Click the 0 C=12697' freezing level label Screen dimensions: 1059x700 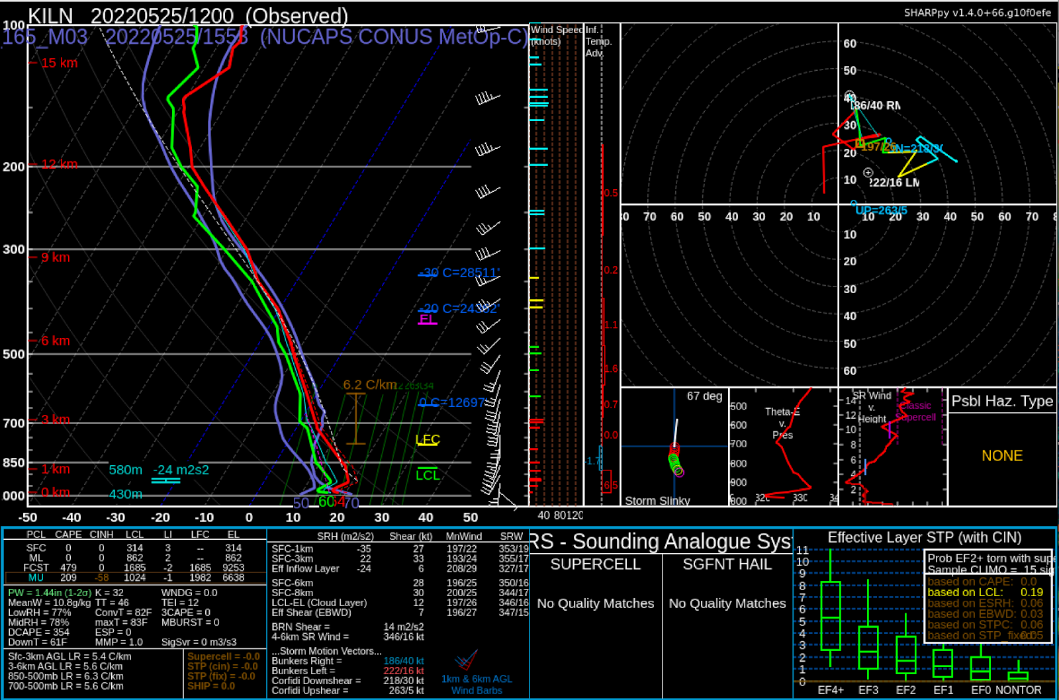pyautogui.click(x=453, y=402)
